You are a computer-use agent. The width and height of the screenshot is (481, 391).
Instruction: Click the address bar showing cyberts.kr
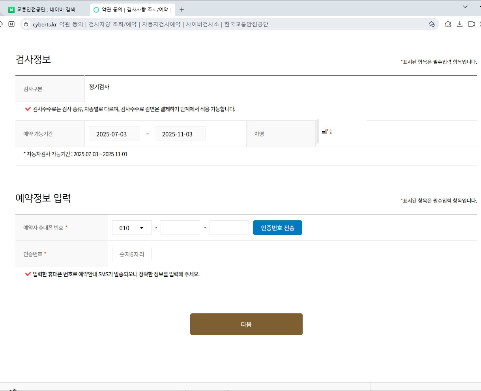pyautogui.click(x=158, y=24)
